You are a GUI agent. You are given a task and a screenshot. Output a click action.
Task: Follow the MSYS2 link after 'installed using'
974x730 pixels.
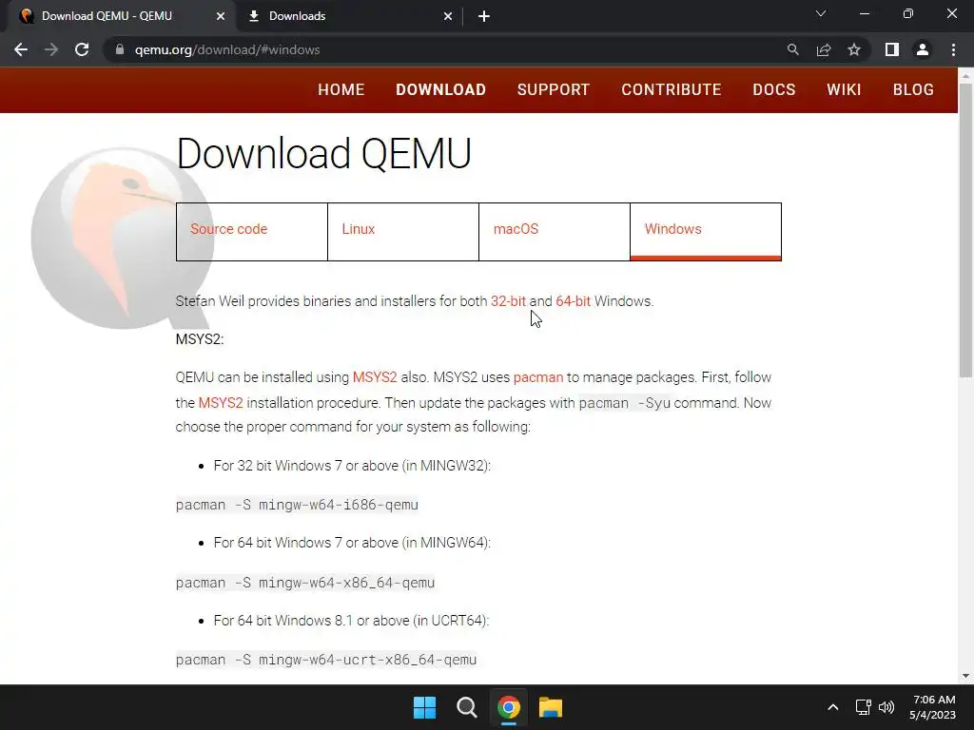click(375, 377)
